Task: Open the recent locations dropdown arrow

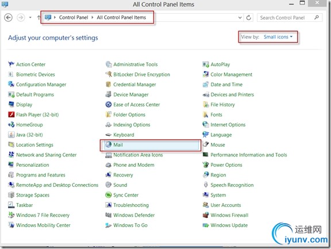Action: (x=30, y=17)
